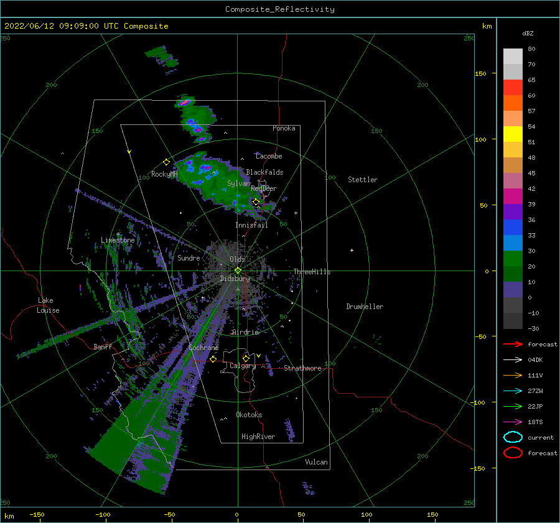Click the Composite_Reflectivity title text
This screenshot has height=523, width=560.
[280, 9]
